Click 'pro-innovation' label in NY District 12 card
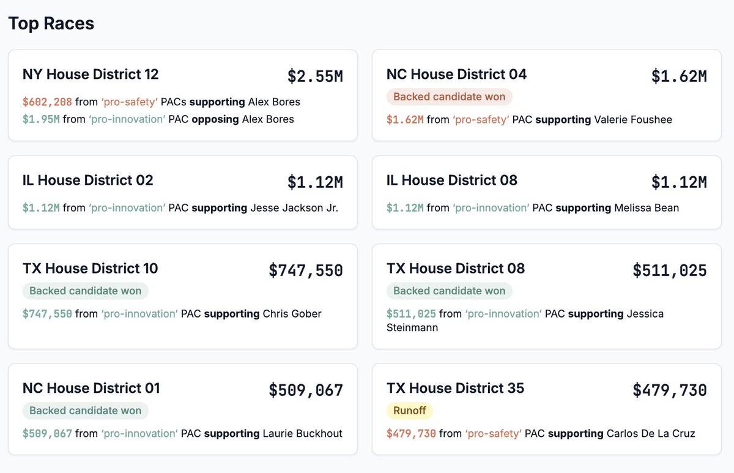 pyautogui.click(x=127, y=119)
